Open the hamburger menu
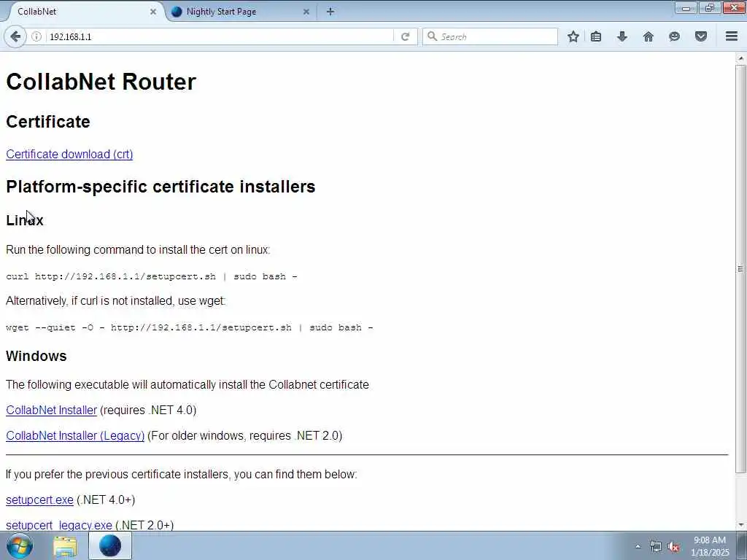Image resolution: width=747 pixels, height=560 pixels. click(x=732, y=36)
